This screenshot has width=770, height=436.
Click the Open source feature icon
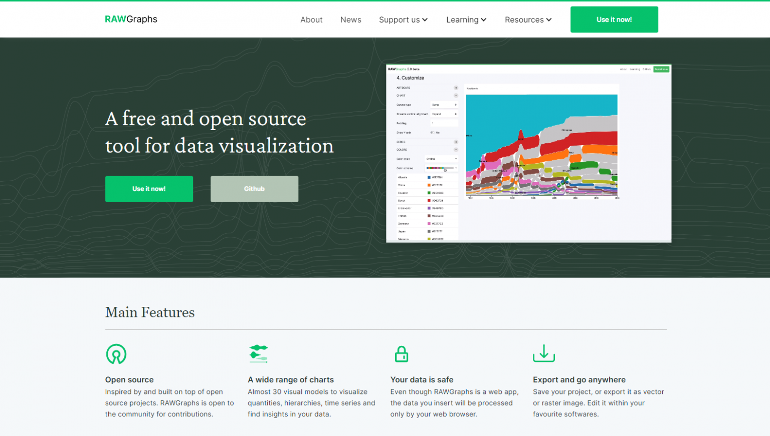click(116, 354)
